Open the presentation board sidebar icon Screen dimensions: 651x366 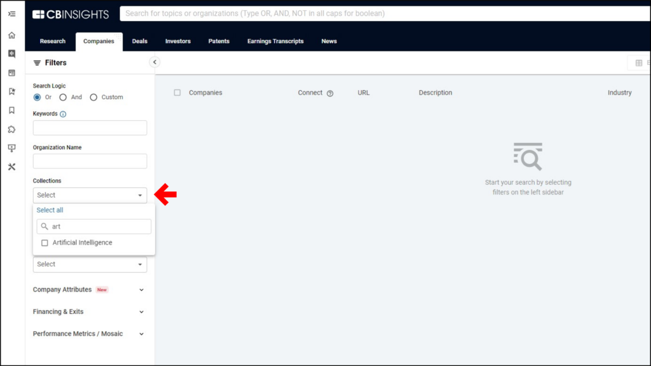coord(11,148)
